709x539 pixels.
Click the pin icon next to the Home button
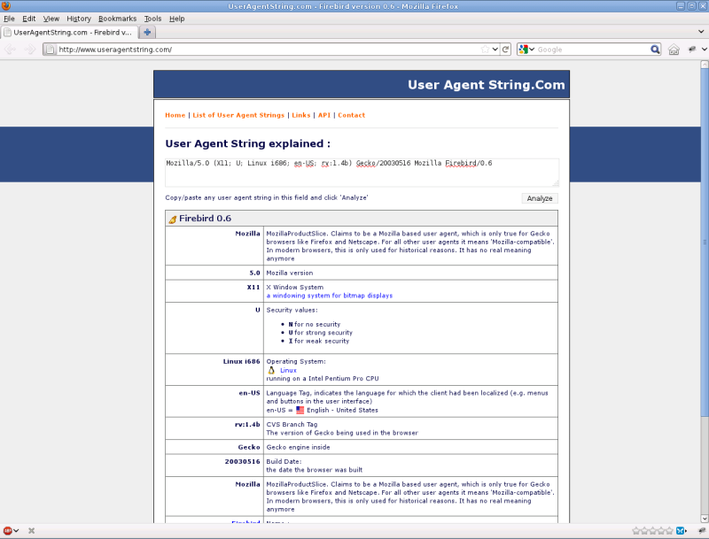coord(692,50)
